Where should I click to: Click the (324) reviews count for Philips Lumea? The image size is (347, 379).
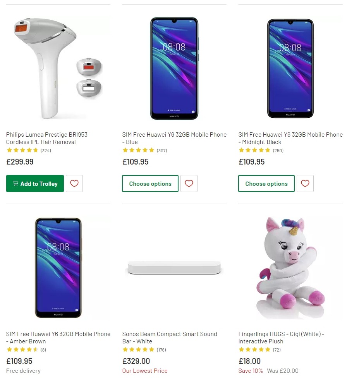(x=45, y=151)
